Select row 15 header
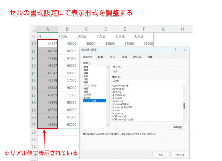Image resolution: width=222 pixels, height=161 pixels. [x=34, y=81]
